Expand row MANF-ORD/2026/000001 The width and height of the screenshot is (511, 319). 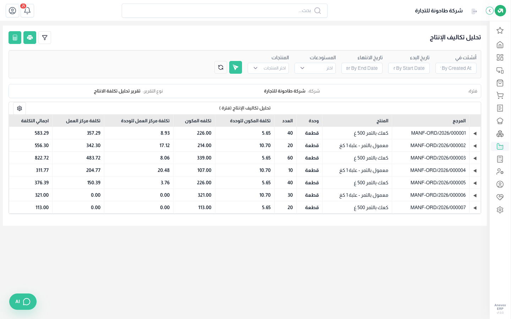475,133
